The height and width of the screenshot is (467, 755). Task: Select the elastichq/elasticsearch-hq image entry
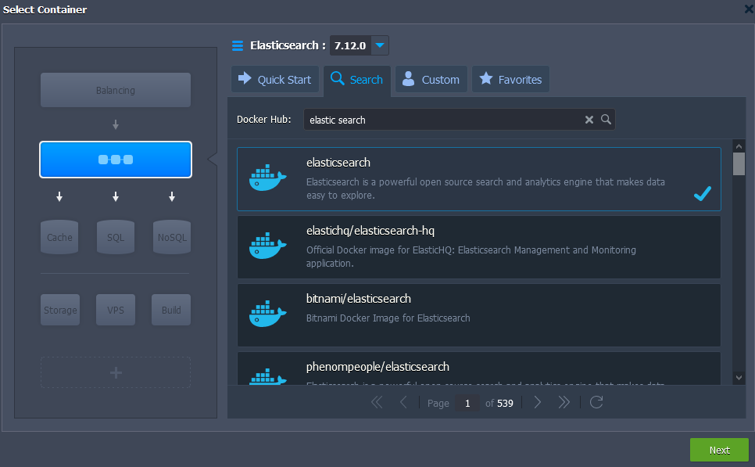(x=478, y=246)
